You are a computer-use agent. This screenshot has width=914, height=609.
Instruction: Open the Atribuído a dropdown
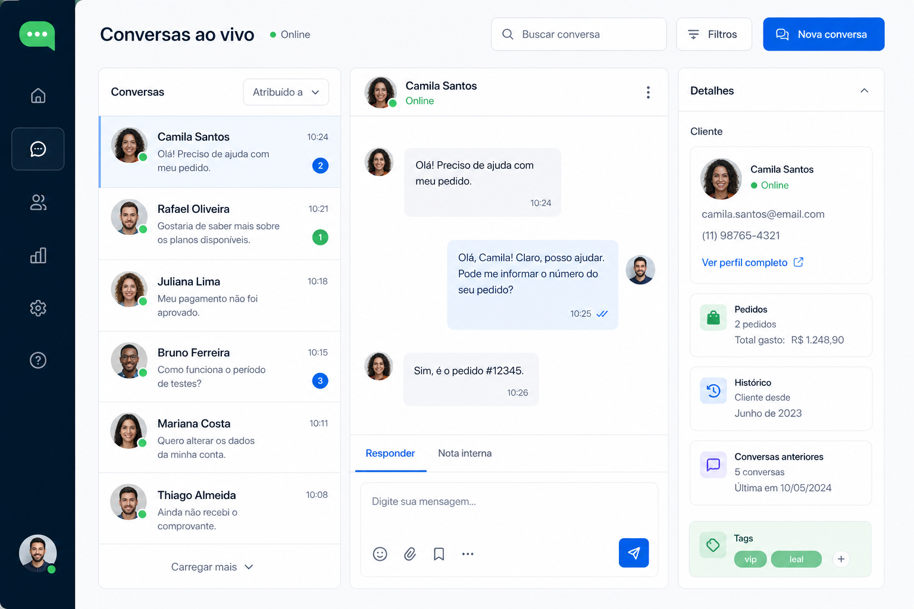tap(286, 92)
